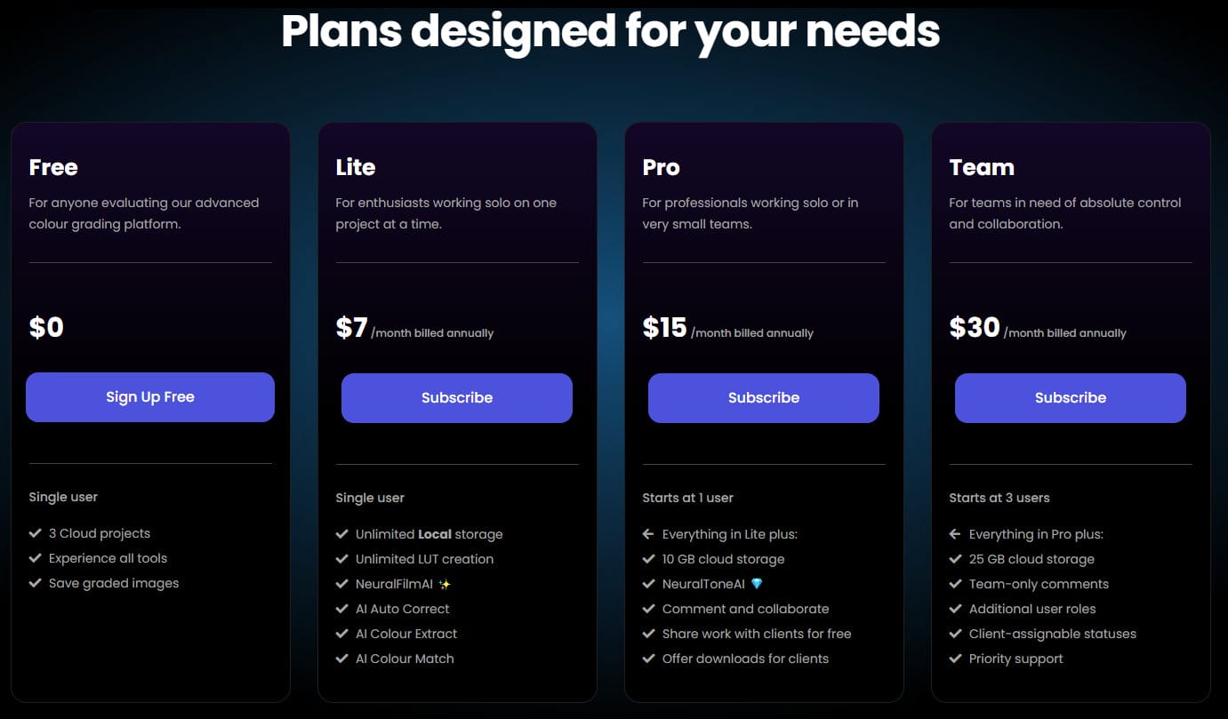This screenshot has width=1228, height=719.
Task: Click the Client-assignable statuses feature
Action: coord(1053,634)
